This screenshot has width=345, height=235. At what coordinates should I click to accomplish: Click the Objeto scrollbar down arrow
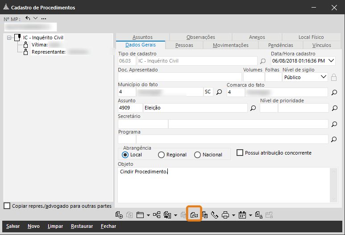pyautogui.click(x=333, y=199)
